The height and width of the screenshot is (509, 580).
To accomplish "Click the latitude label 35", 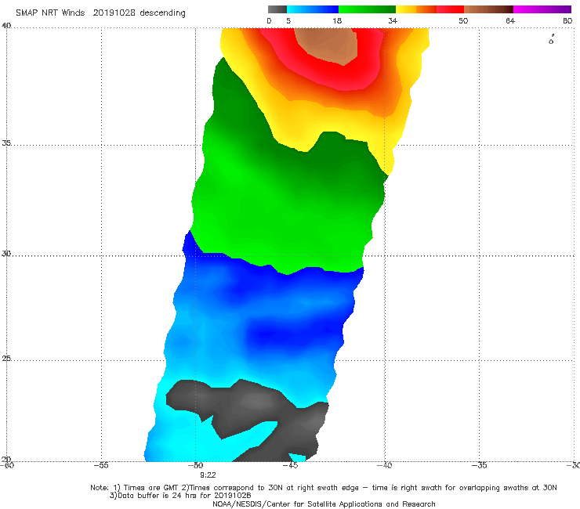I will [6, 143].
